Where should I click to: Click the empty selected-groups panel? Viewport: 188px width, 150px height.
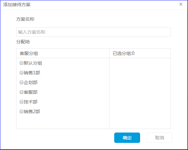[x=140, y=93]
